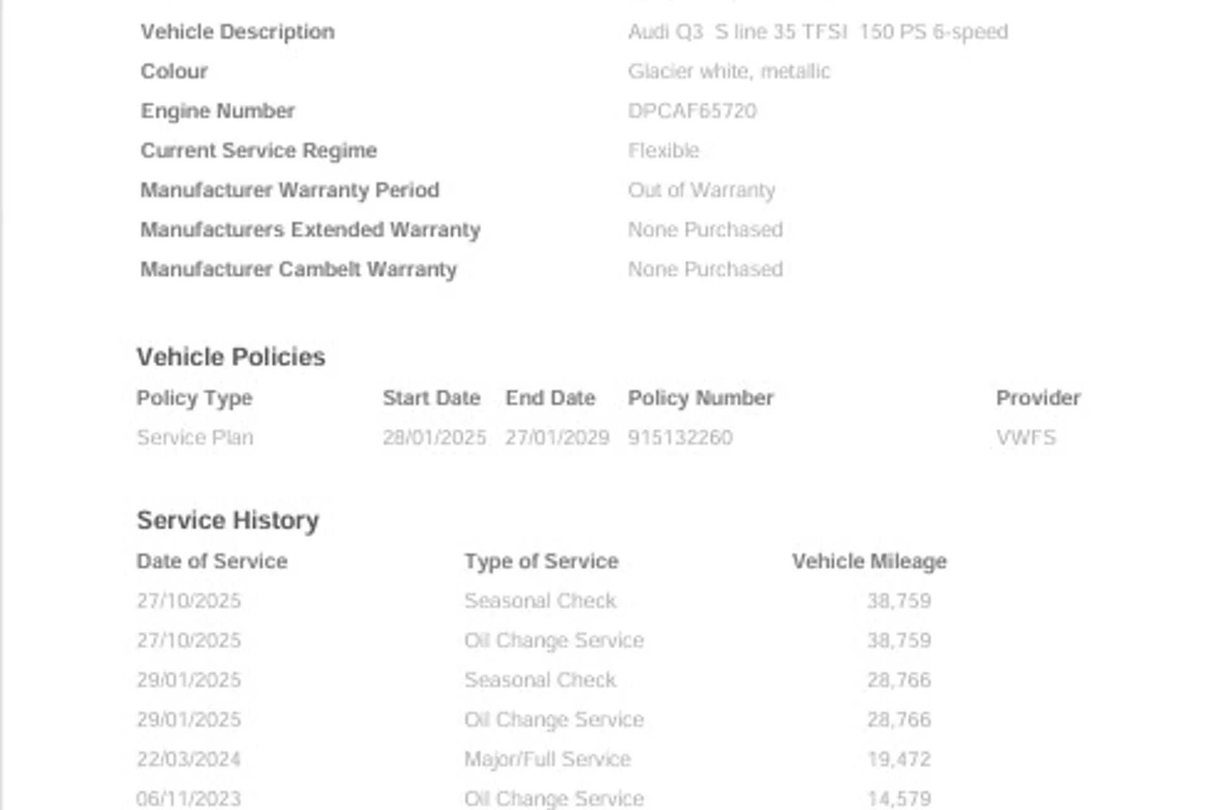Click the Service History heading
Screen dimensions: 1215x810
point(228,520)
